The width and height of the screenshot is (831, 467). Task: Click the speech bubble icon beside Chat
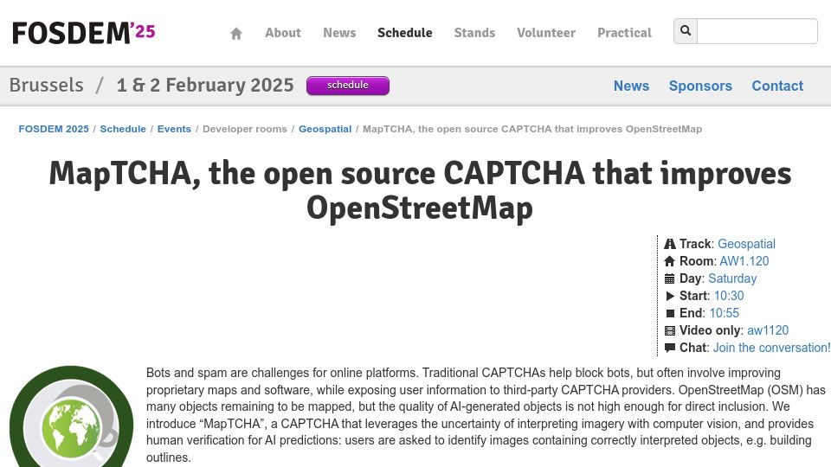point(670,348)
